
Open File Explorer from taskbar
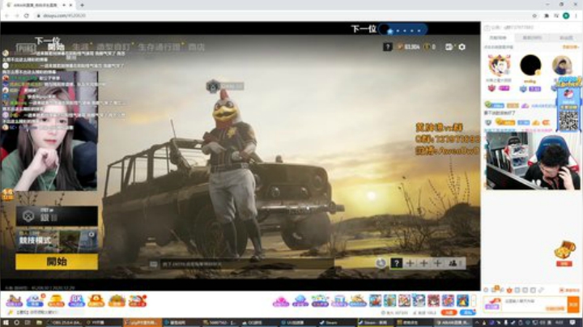coord(39,322)
